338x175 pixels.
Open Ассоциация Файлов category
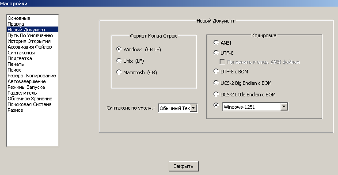[33, 47]
